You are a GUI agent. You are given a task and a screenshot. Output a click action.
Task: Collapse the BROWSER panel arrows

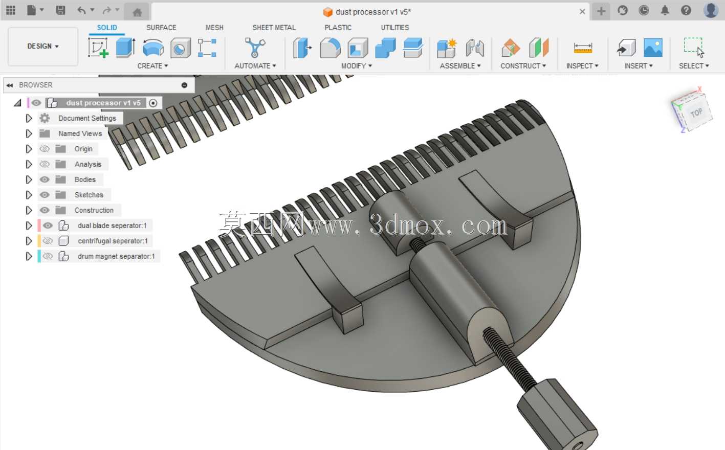(9, 85)
